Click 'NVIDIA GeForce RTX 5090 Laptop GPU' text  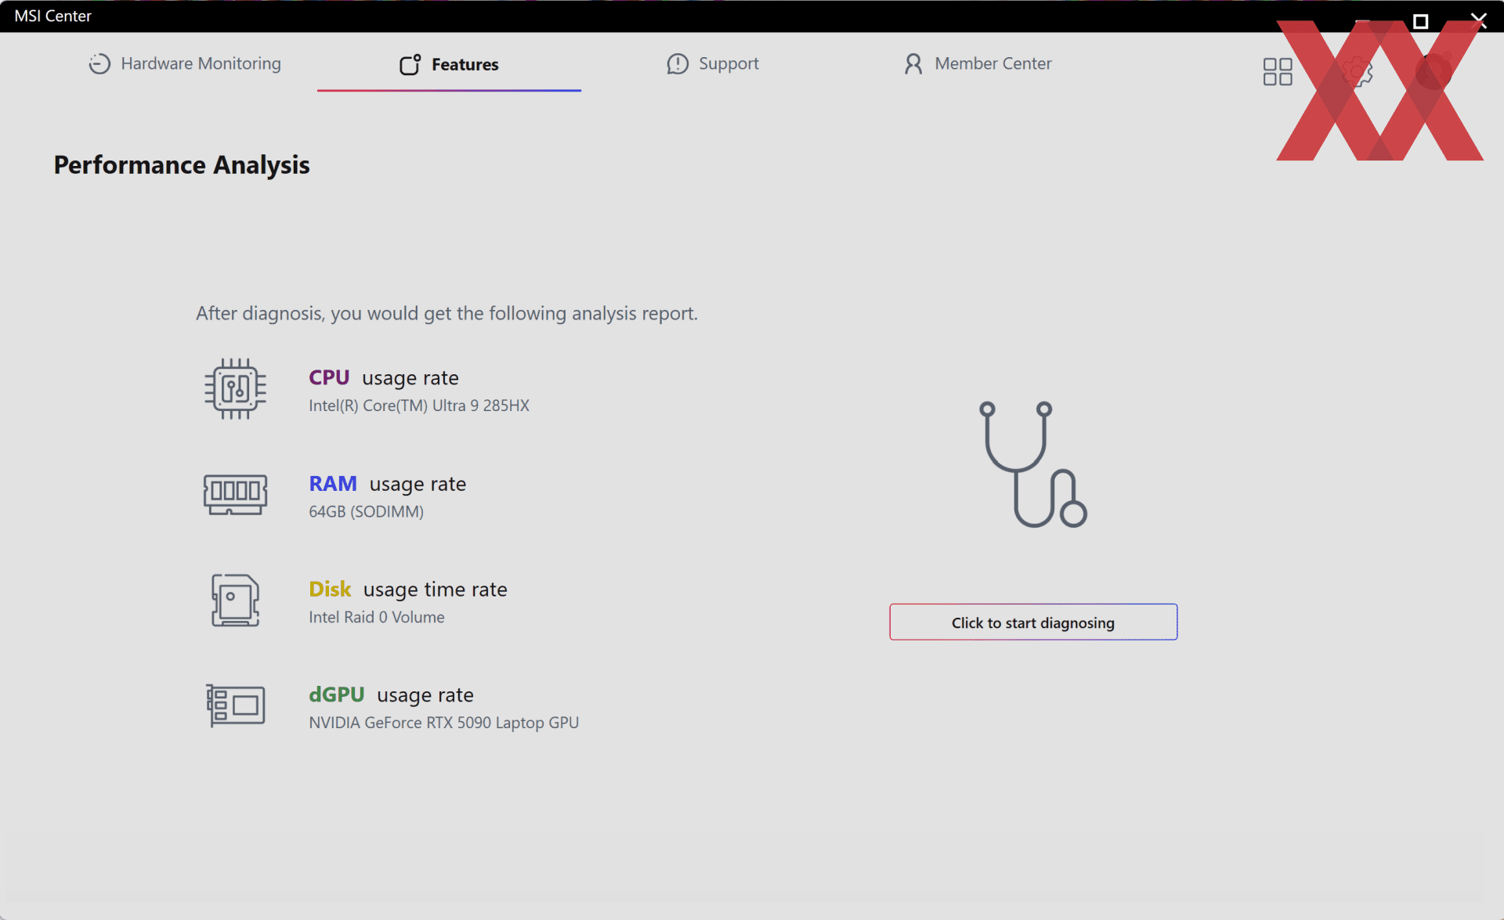click(x=444, y=723)
